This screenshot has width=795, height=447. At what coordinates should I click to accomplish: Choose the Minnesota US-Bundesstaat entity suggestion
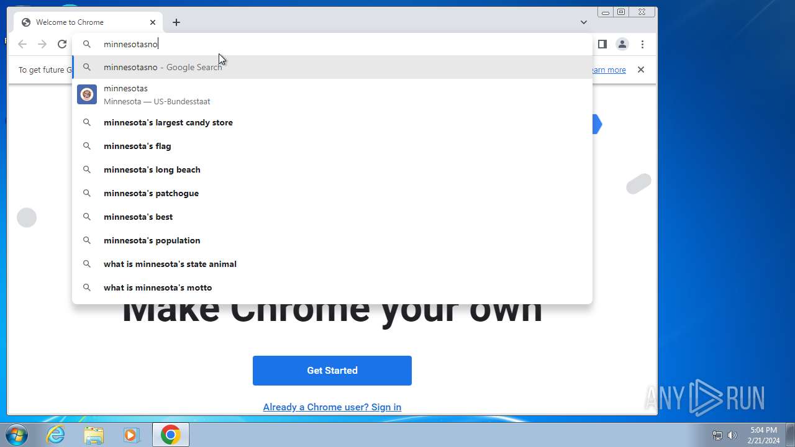[332, 94]
